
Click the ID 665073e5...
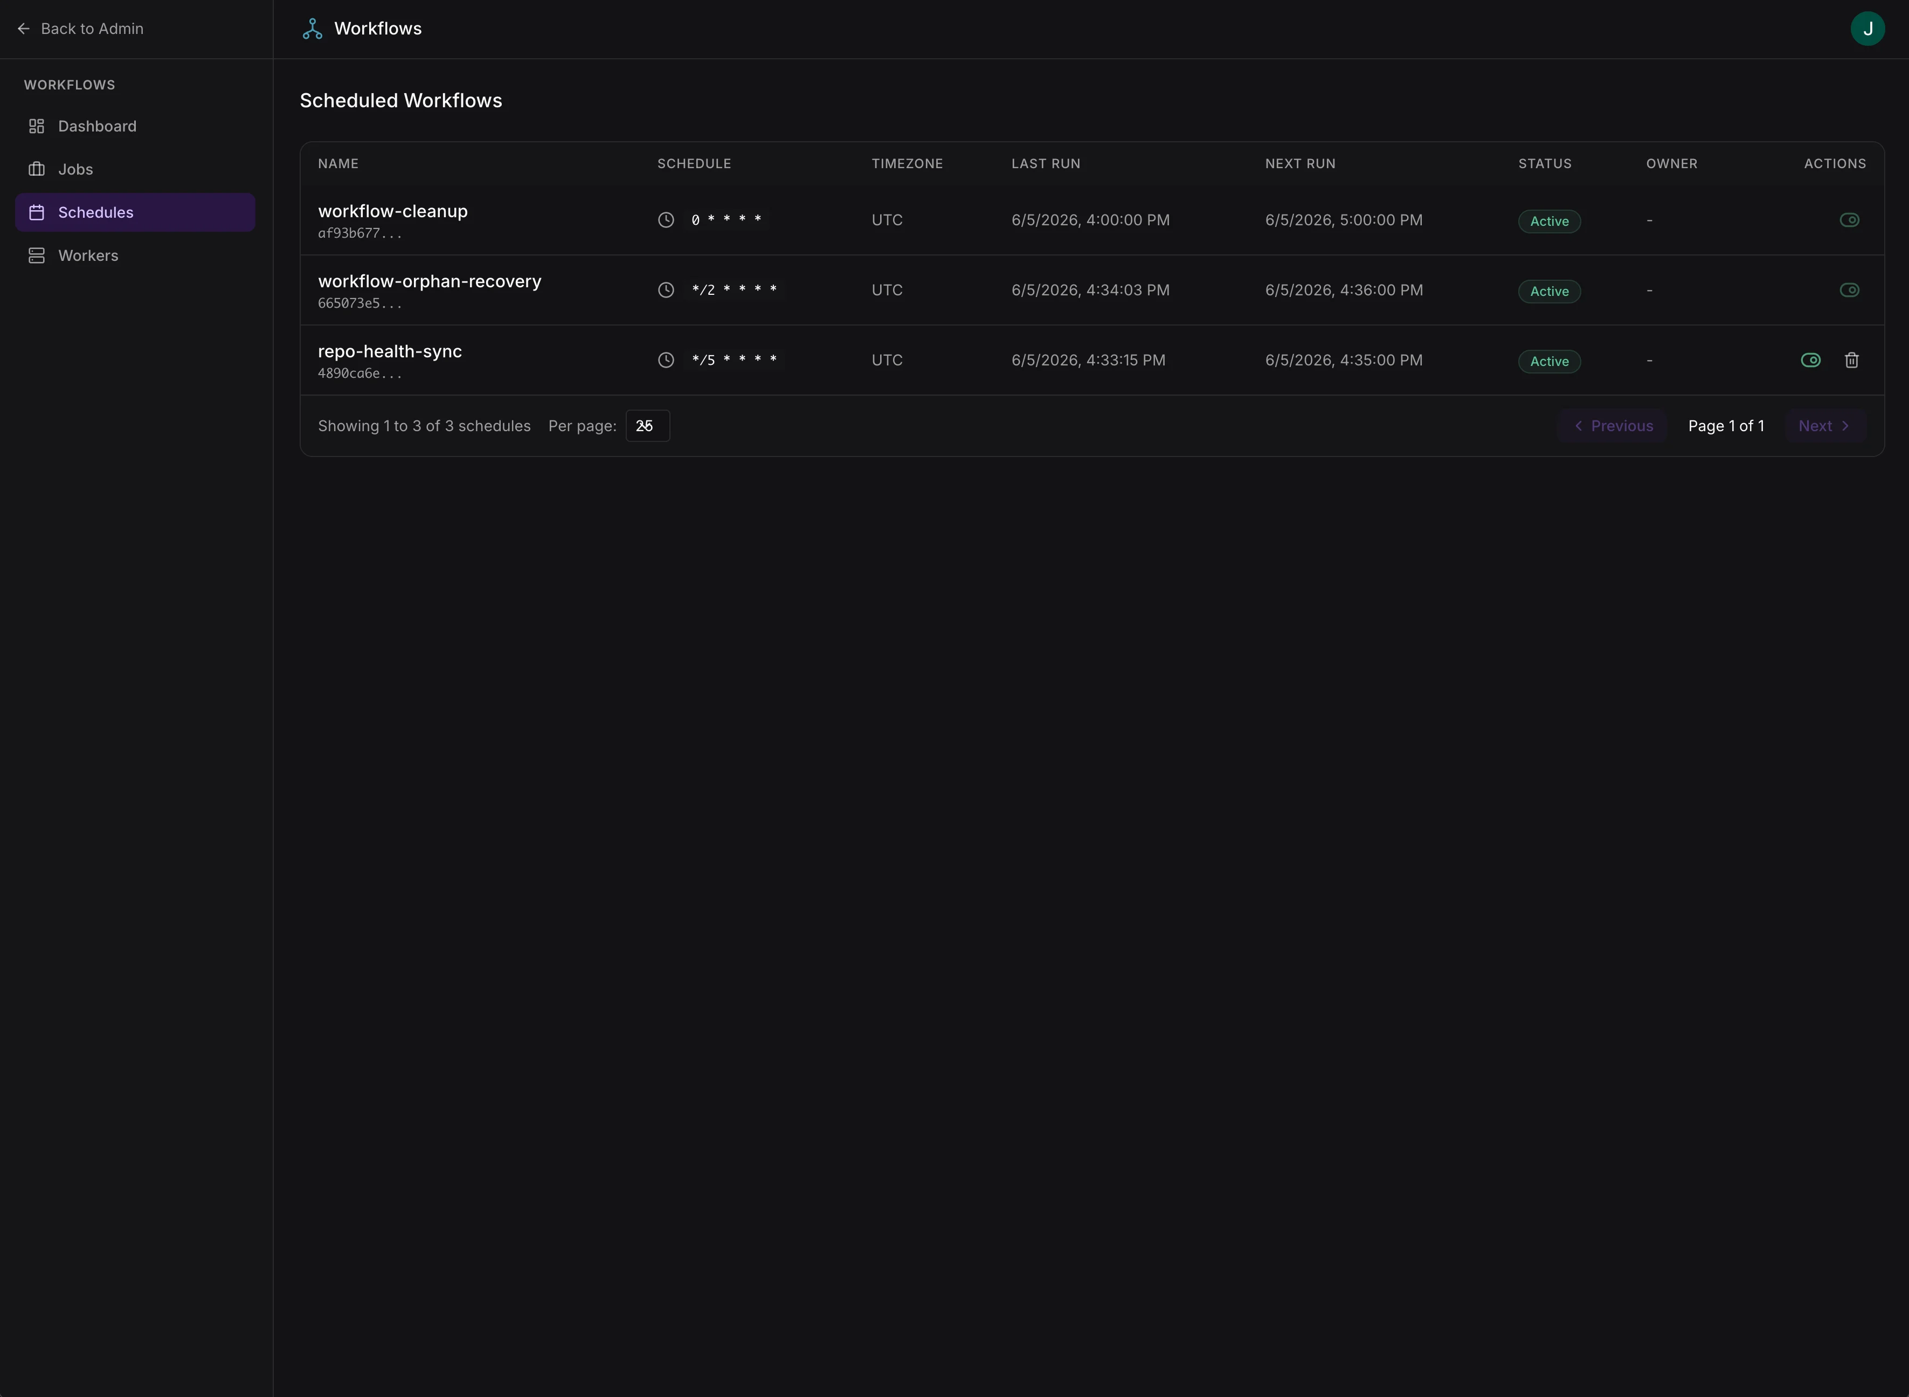[360, 303]
